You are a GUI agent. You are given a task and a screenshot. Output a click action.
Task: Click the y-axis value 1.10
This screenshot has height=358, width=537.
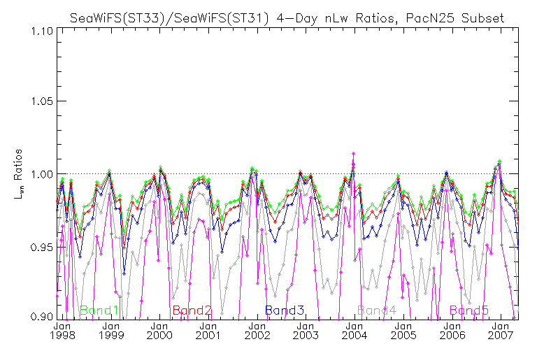pyautogui.click(x=42, y=31)
